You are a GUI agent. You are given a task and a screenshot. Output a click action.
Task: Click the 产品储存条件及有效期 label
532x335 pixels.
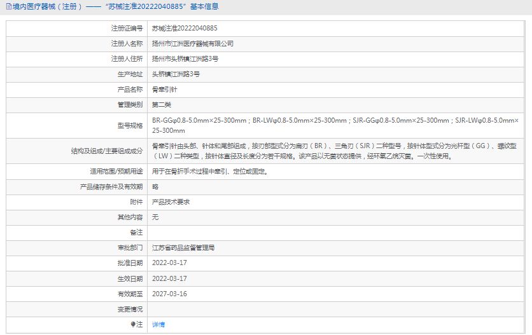pos(111,187)
